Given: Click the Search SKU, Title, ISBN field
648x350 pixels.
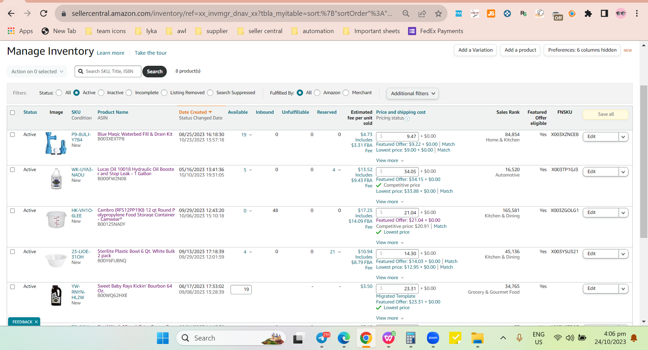Looking at the screenshot, I should 108,72.
